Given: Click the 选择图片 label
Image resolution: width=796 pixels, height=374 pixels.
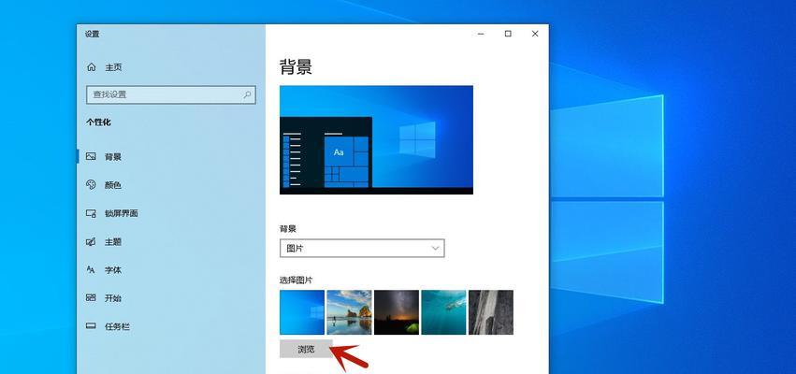Looking at the screenshot, I should (x=296, y=280).
